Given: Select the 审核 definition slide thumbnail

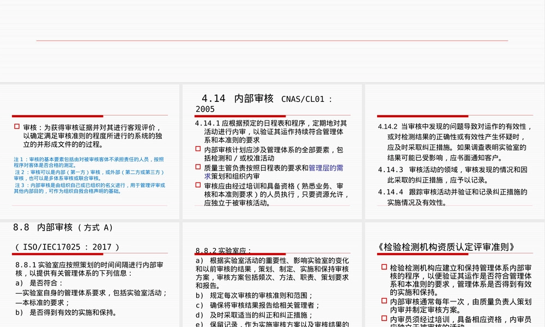Looking at the screenshot, I should 90,152.
